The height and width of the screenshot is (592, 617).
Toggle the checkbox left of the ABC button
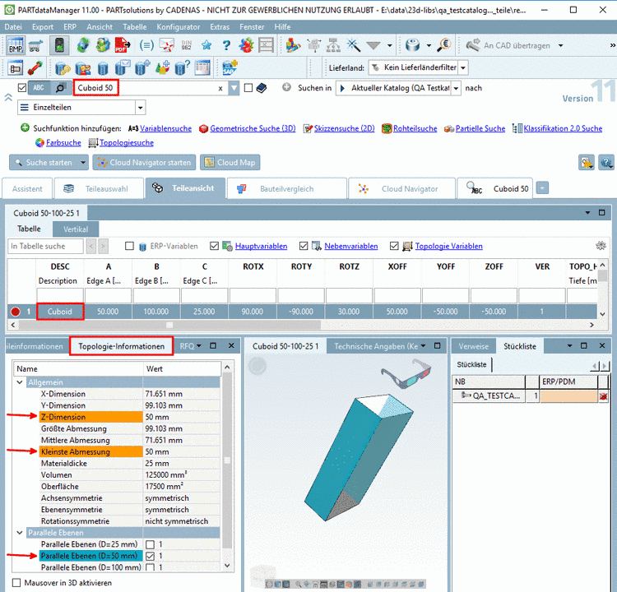(22, 88)
